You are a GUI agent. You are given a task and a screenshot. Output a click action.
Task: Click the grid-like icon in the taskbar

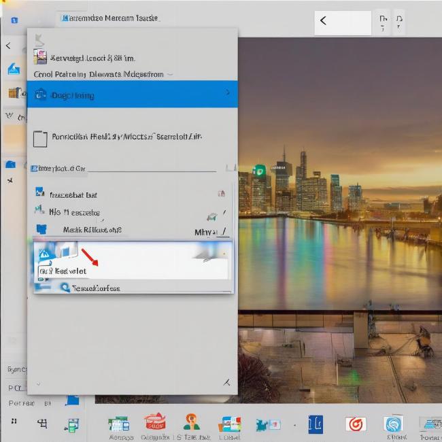tap(42, 424)
